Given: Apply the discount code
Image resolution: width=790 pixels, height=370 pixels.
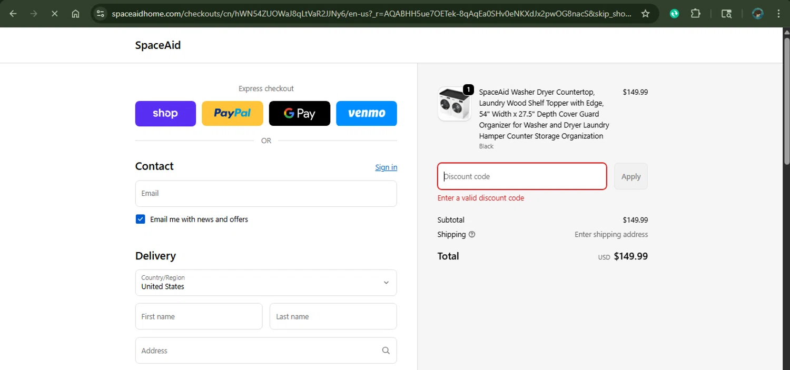Looking at the screenshot, I should 631,176.
